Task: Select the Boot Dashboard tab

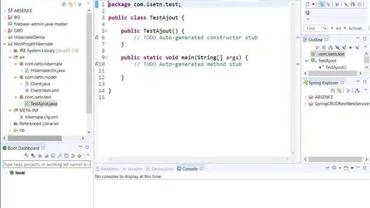Action: click(x=23, y=148)
